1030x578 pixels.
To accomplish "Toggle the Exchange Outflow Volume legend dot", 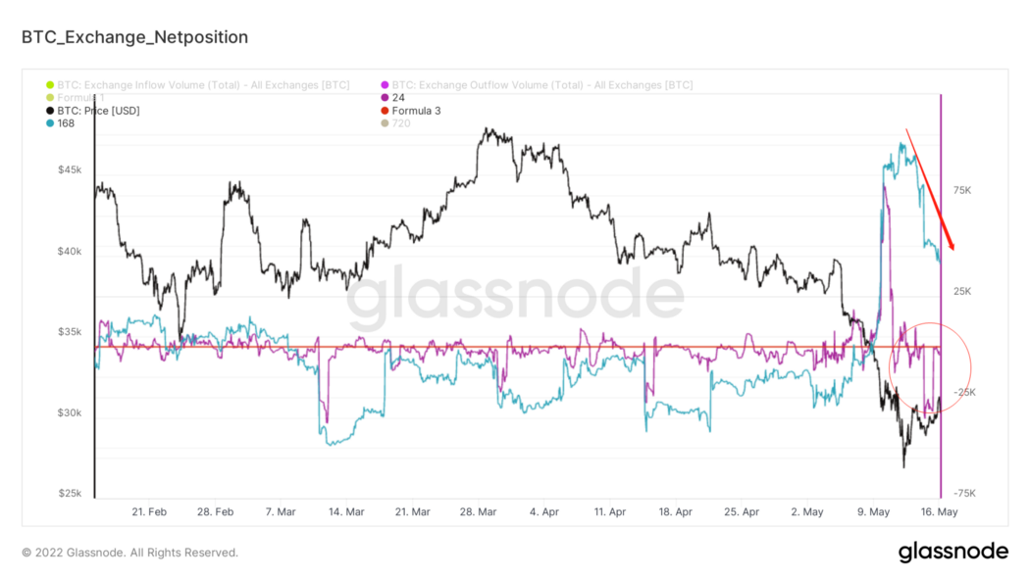I will click(385, 85).
